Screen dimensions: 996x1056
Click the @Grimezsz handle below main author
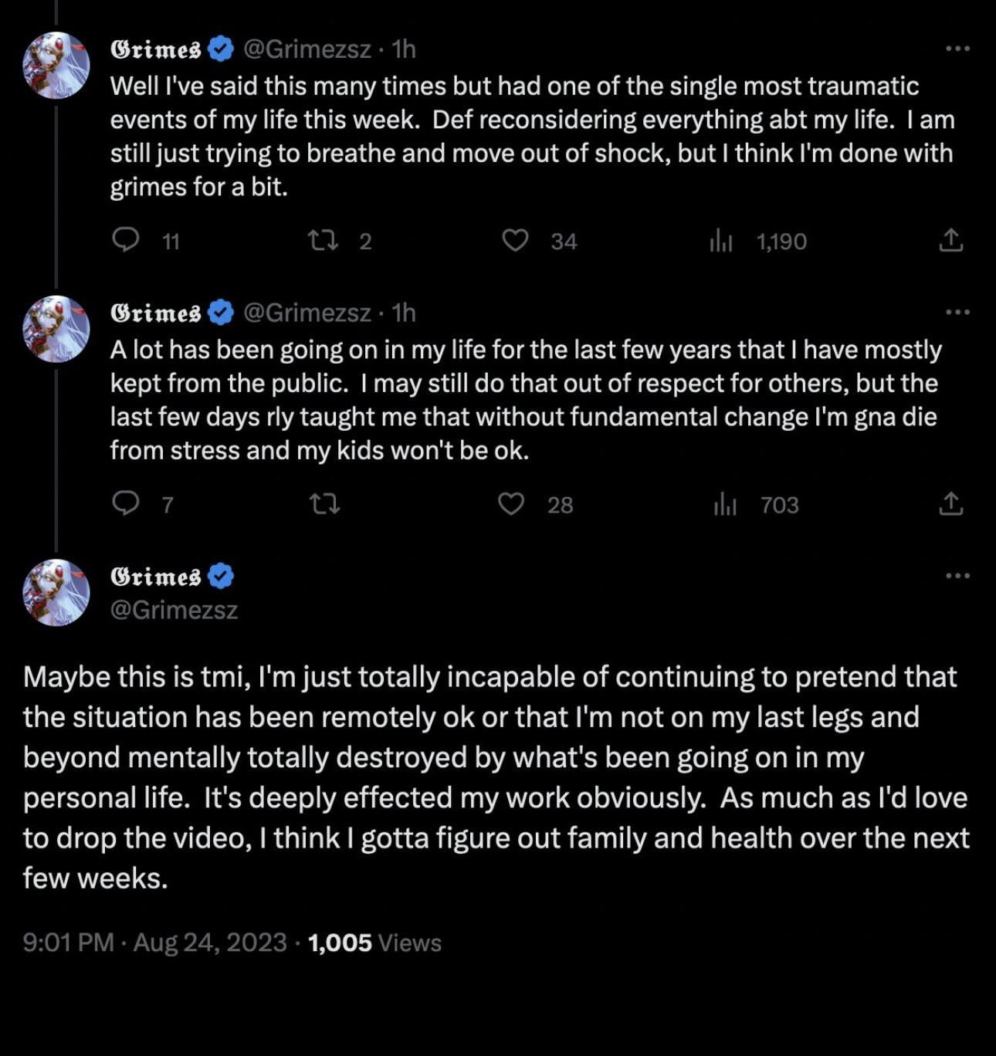[x=174, y=610]
